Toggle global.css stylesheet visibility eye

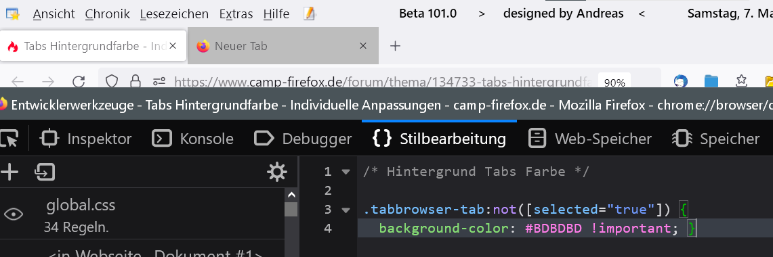coord(14,214)
